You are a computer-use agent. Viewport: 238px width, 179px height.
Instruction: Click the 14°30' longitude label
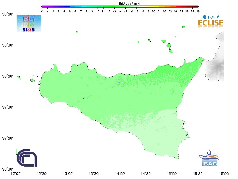146,173
